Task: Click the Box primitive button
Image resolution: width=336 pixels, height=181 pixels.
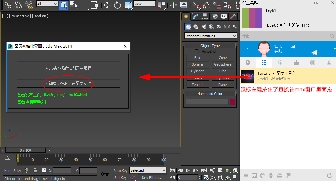Action: (x=198, y=58)
